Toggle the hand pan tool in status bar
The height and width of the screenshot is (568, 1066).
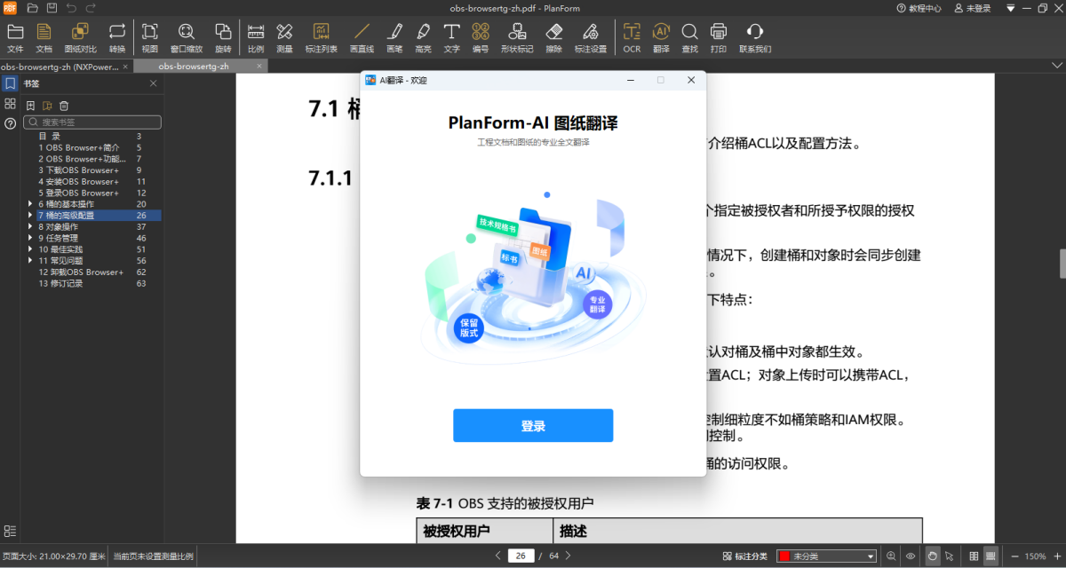(x=931, y=555)
